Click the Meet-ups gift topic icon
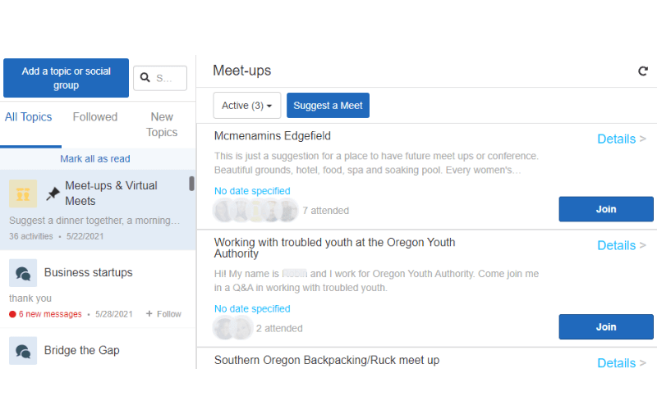Screen dimensions: 657x410 coord(23,194)
